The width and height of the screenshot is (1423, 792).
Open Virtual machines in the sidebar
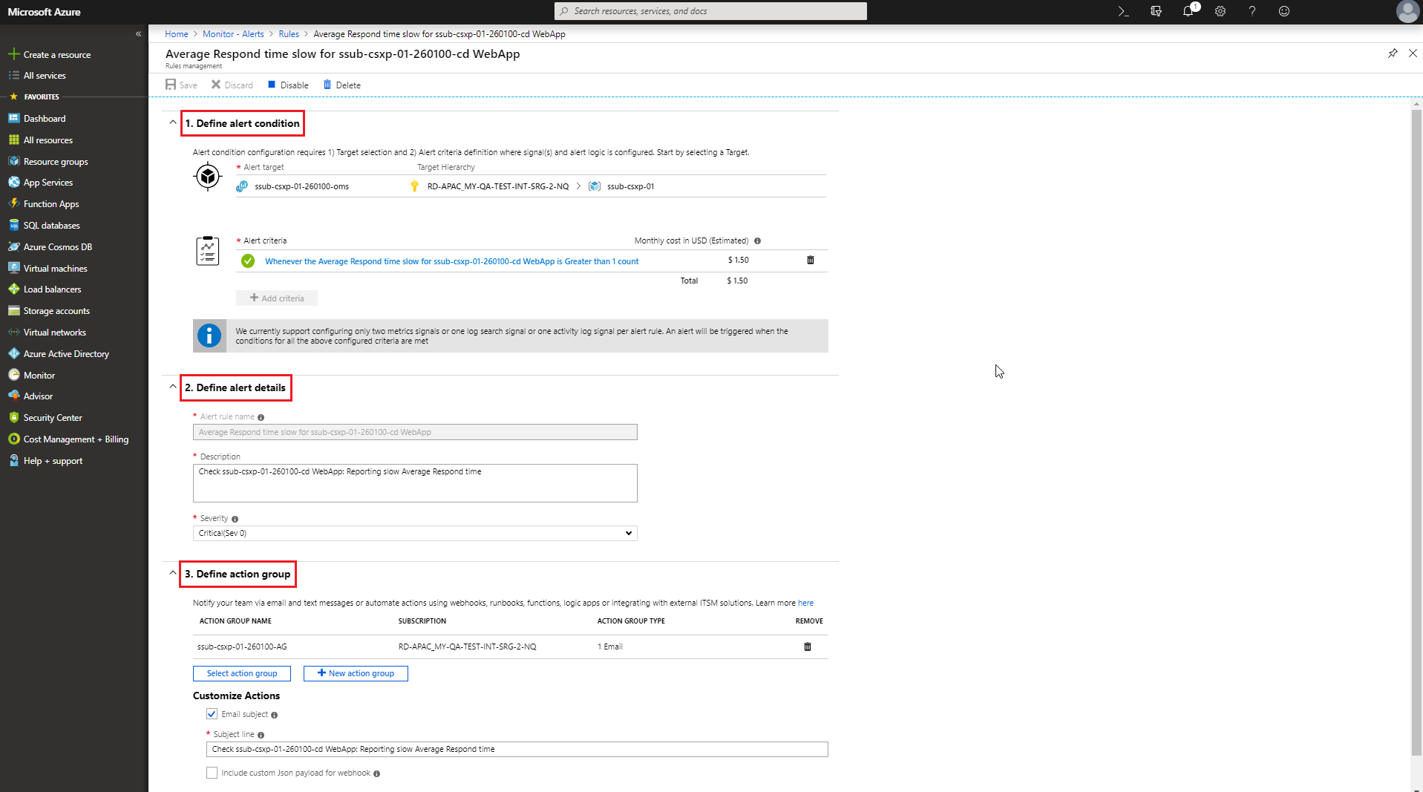pos(55,269)
